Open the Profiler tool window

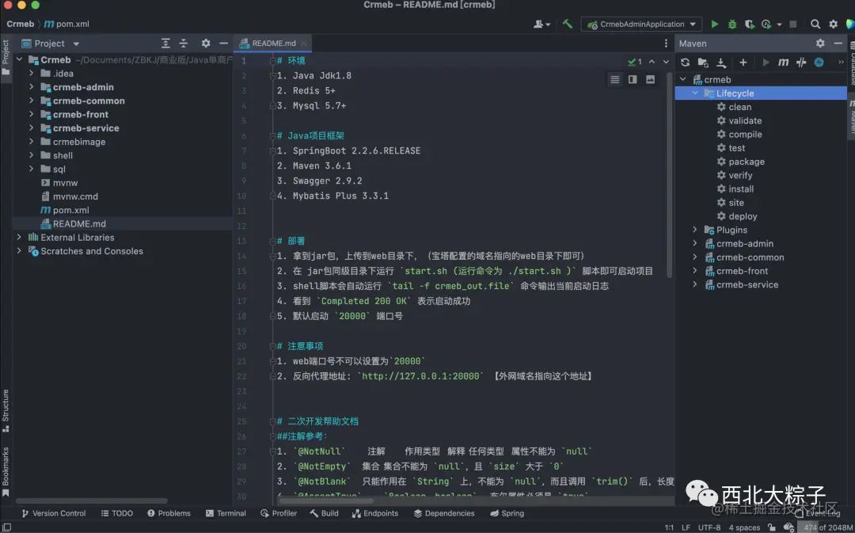(x=279, y=513)
